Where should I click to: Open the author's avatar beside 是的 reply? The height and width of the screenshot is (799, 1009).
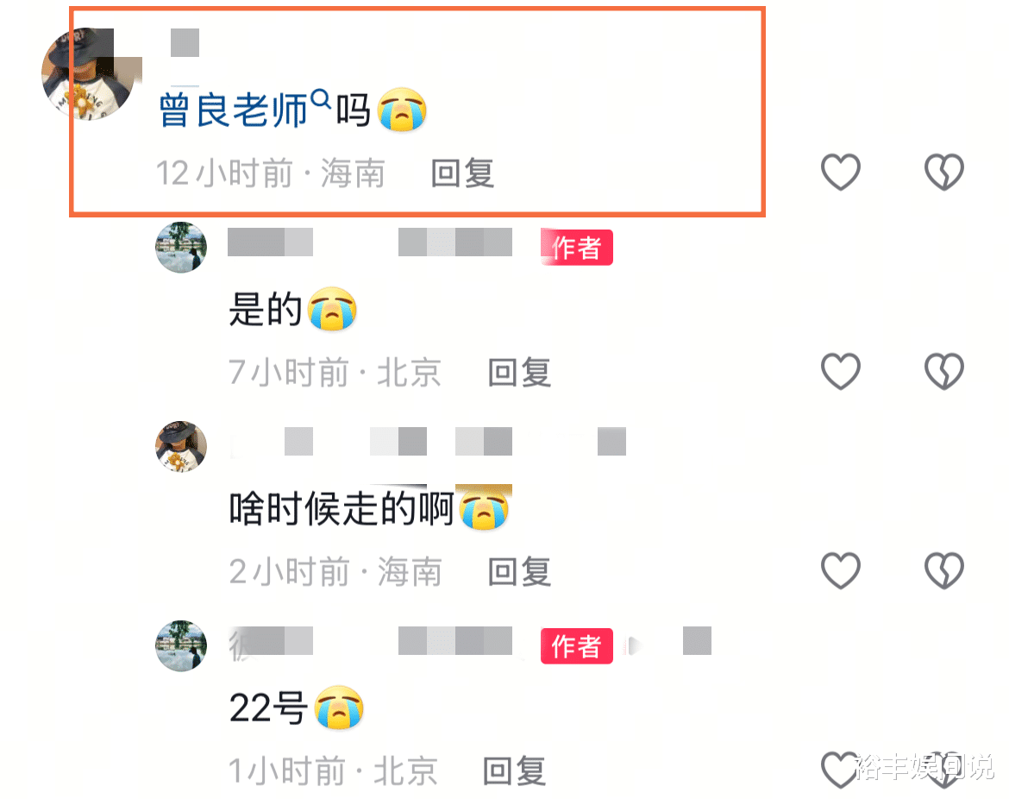pos(181,248)
